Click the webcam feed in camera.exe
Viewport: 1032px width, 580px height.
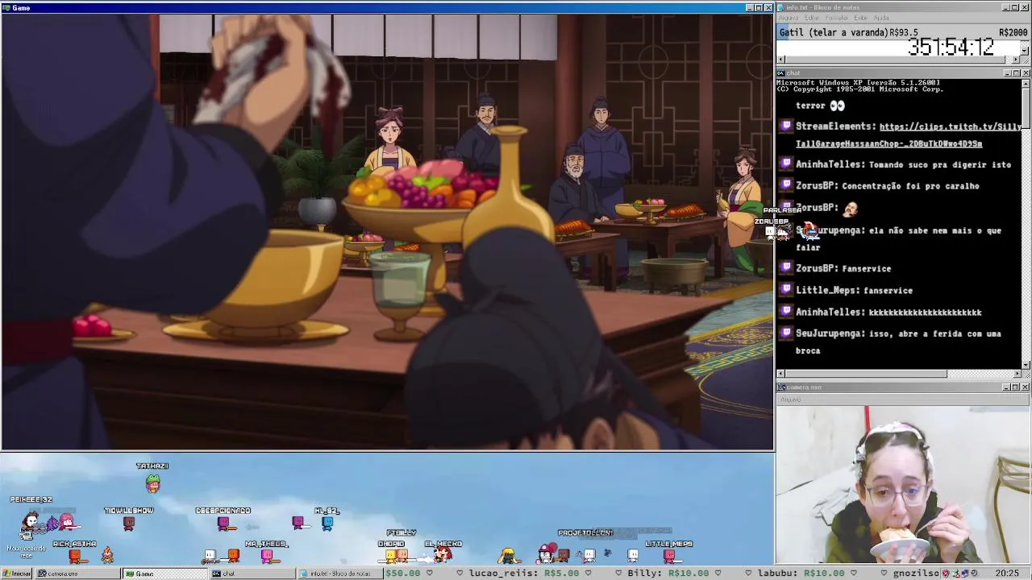tap(903, 484)
